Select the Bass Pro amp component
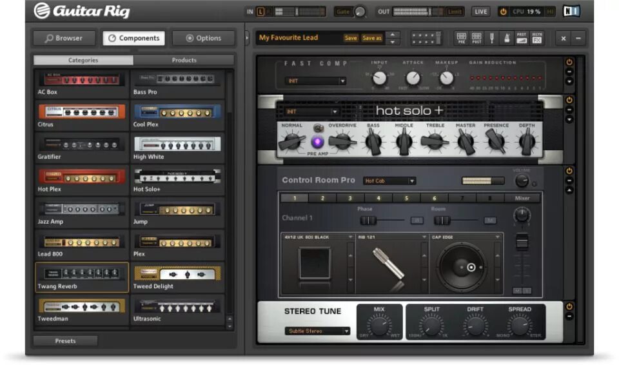The height and width of the screenshot is (365, 619). (x=177, y=84)
